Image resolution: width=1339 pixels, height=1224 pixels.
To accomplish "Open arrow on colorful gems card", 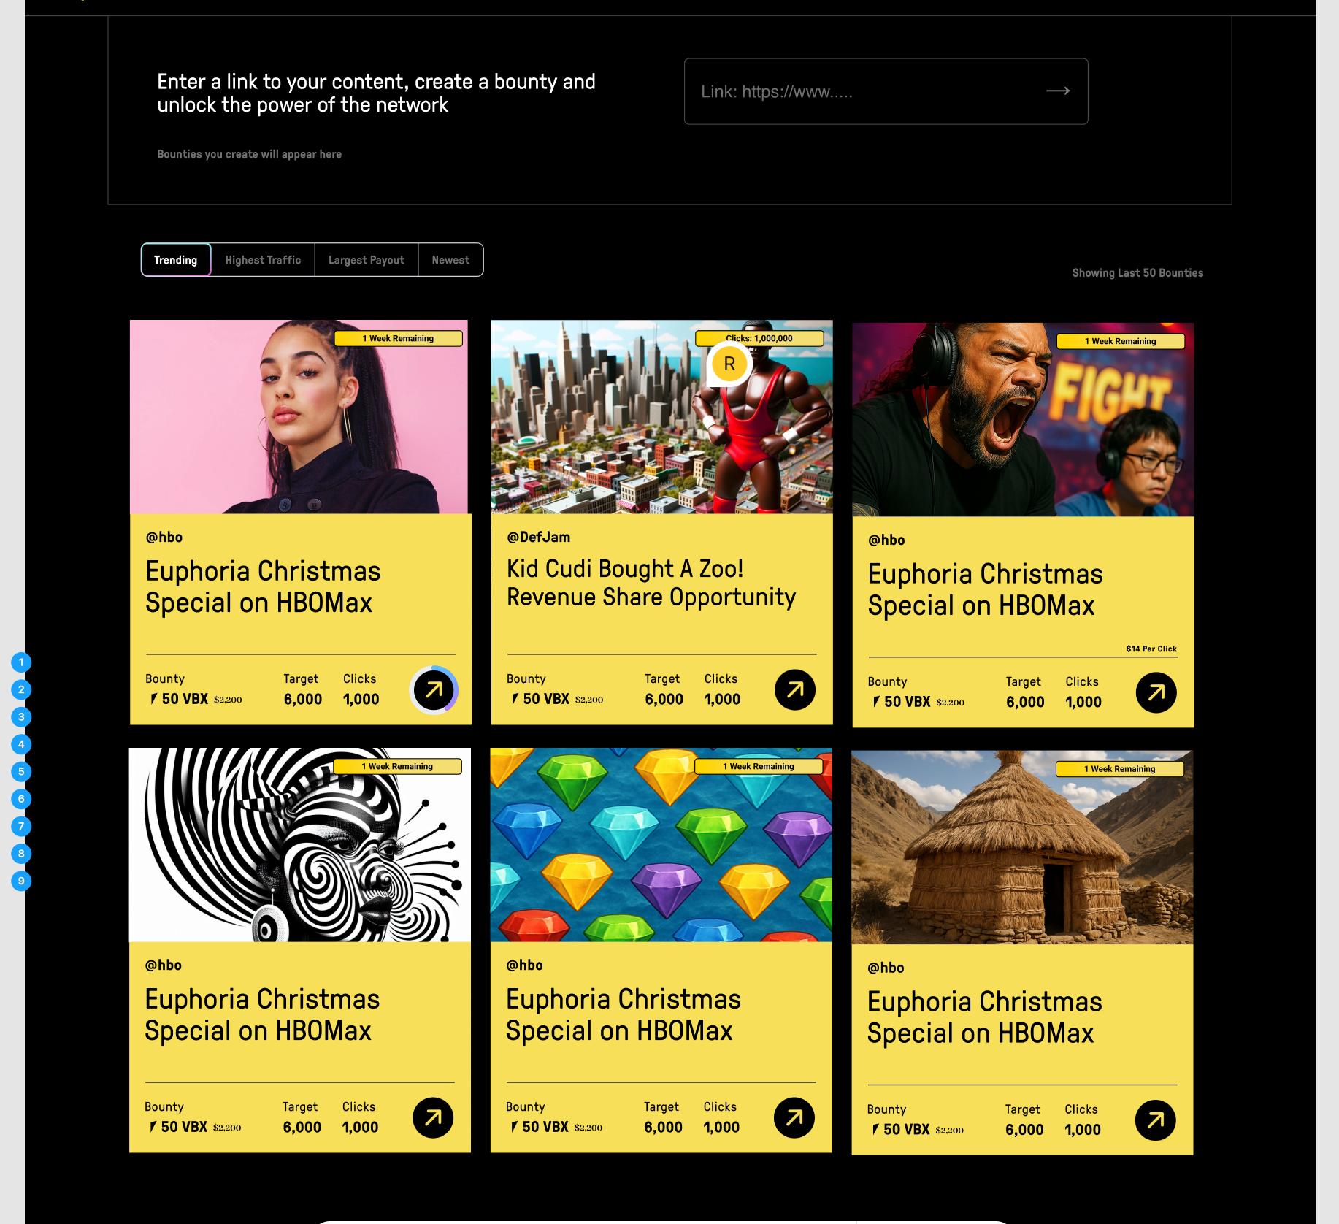I will pos(794,1118).
